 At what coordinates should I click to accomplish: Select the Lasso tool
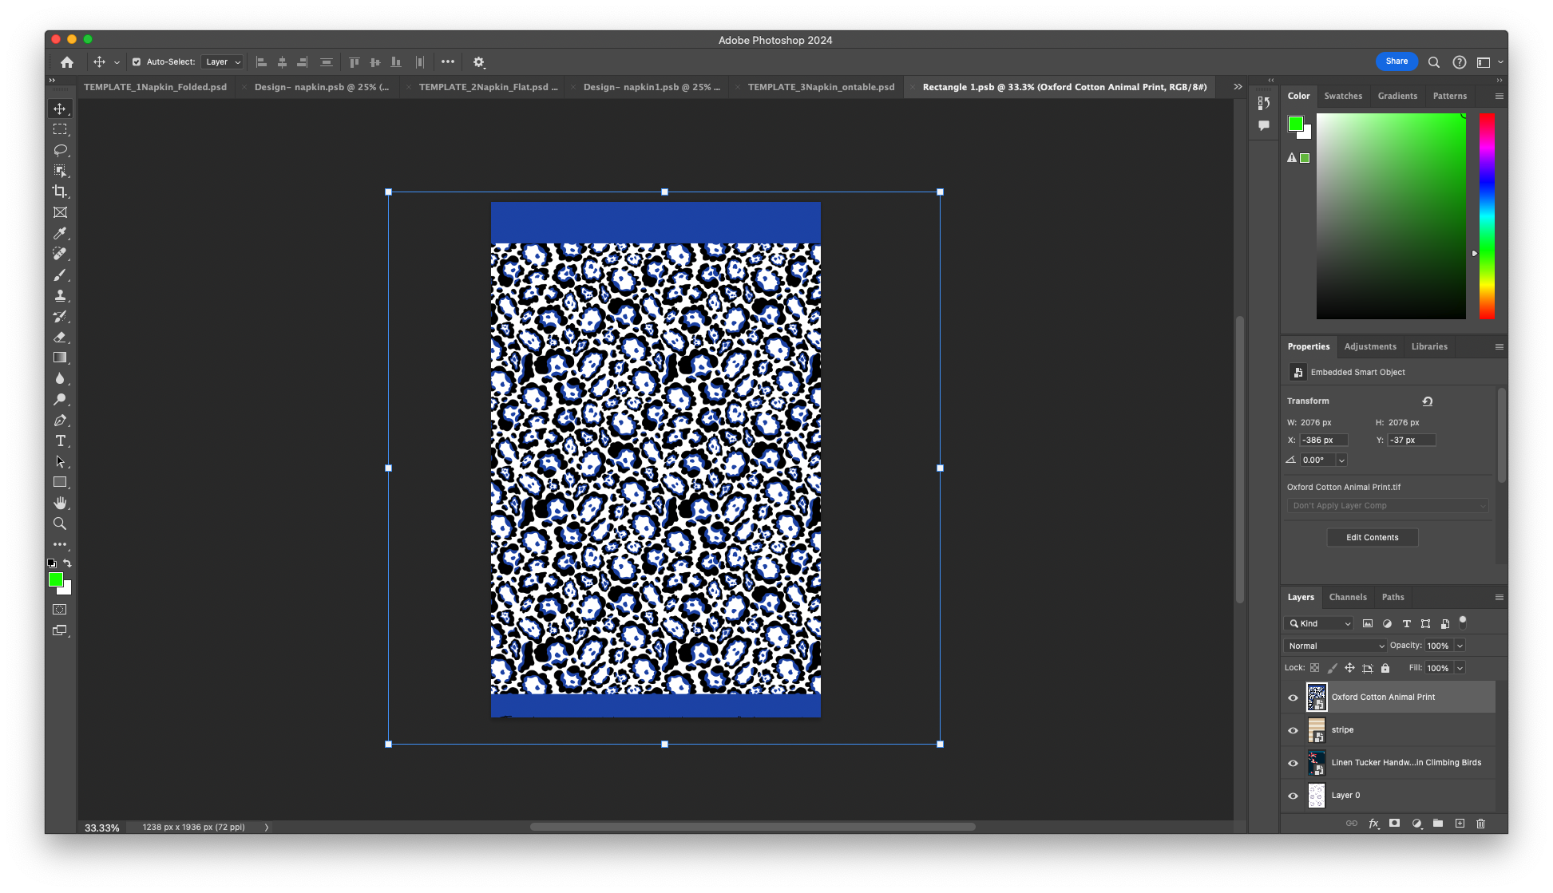[60, 150]
